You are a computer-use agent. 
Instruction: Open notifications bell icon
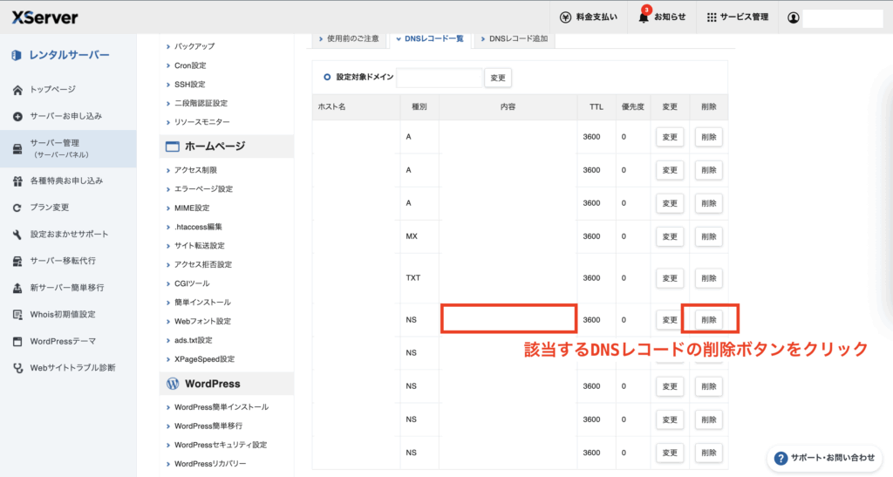click(644, 17)
